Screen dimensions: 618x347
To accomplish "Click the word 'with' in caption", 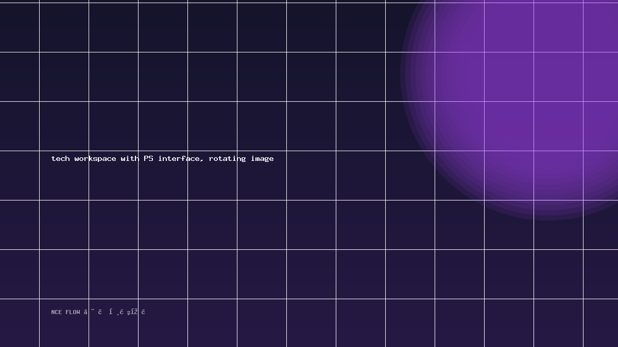I will click(x=130, y=158).
